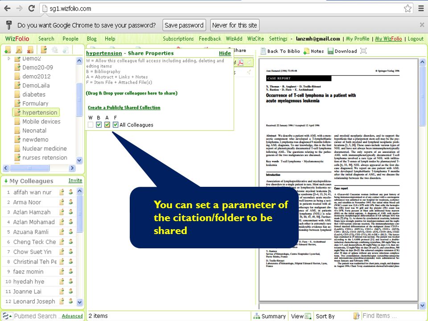Viewport: 428px width, 321px height.
Task: Click the person icon beside Leonard Joseph
Action: click(x=71, y=301)
